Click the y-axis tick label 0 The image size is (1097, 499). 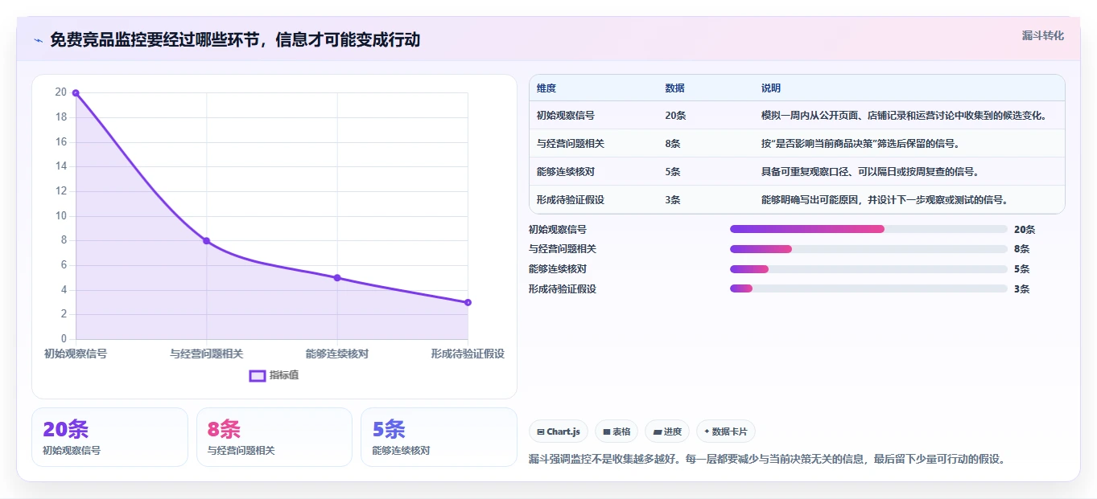64,339
